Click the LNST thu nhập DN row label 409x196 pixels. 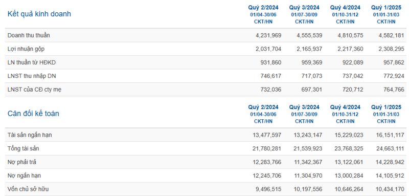32,76
